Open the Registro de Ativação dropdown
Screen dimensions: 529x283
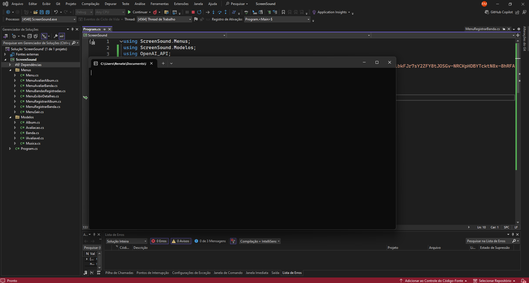(x=277, y=19)
